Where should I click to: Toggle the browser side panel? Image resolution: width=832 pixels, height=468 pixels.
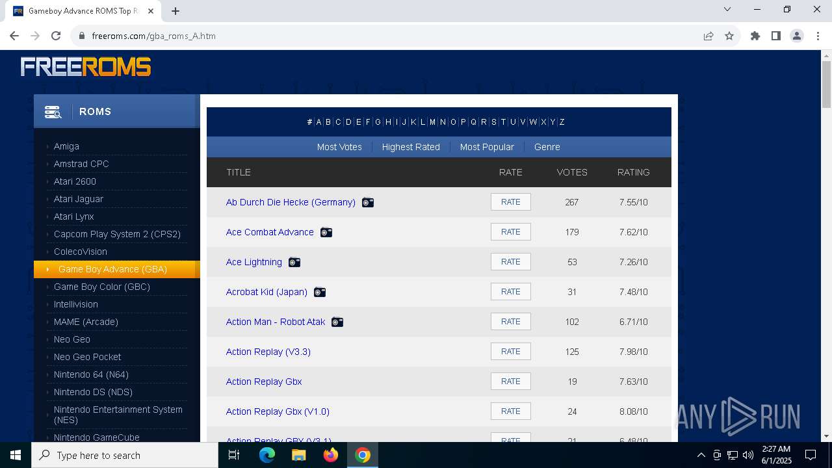pos(776,36)
